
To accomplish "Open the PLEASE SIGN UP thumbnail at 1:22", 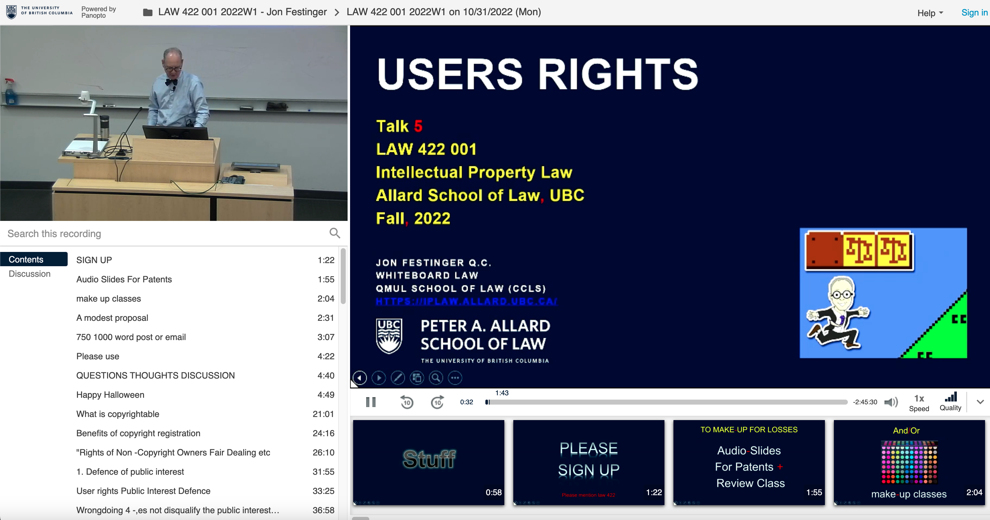I will [589, 462].
